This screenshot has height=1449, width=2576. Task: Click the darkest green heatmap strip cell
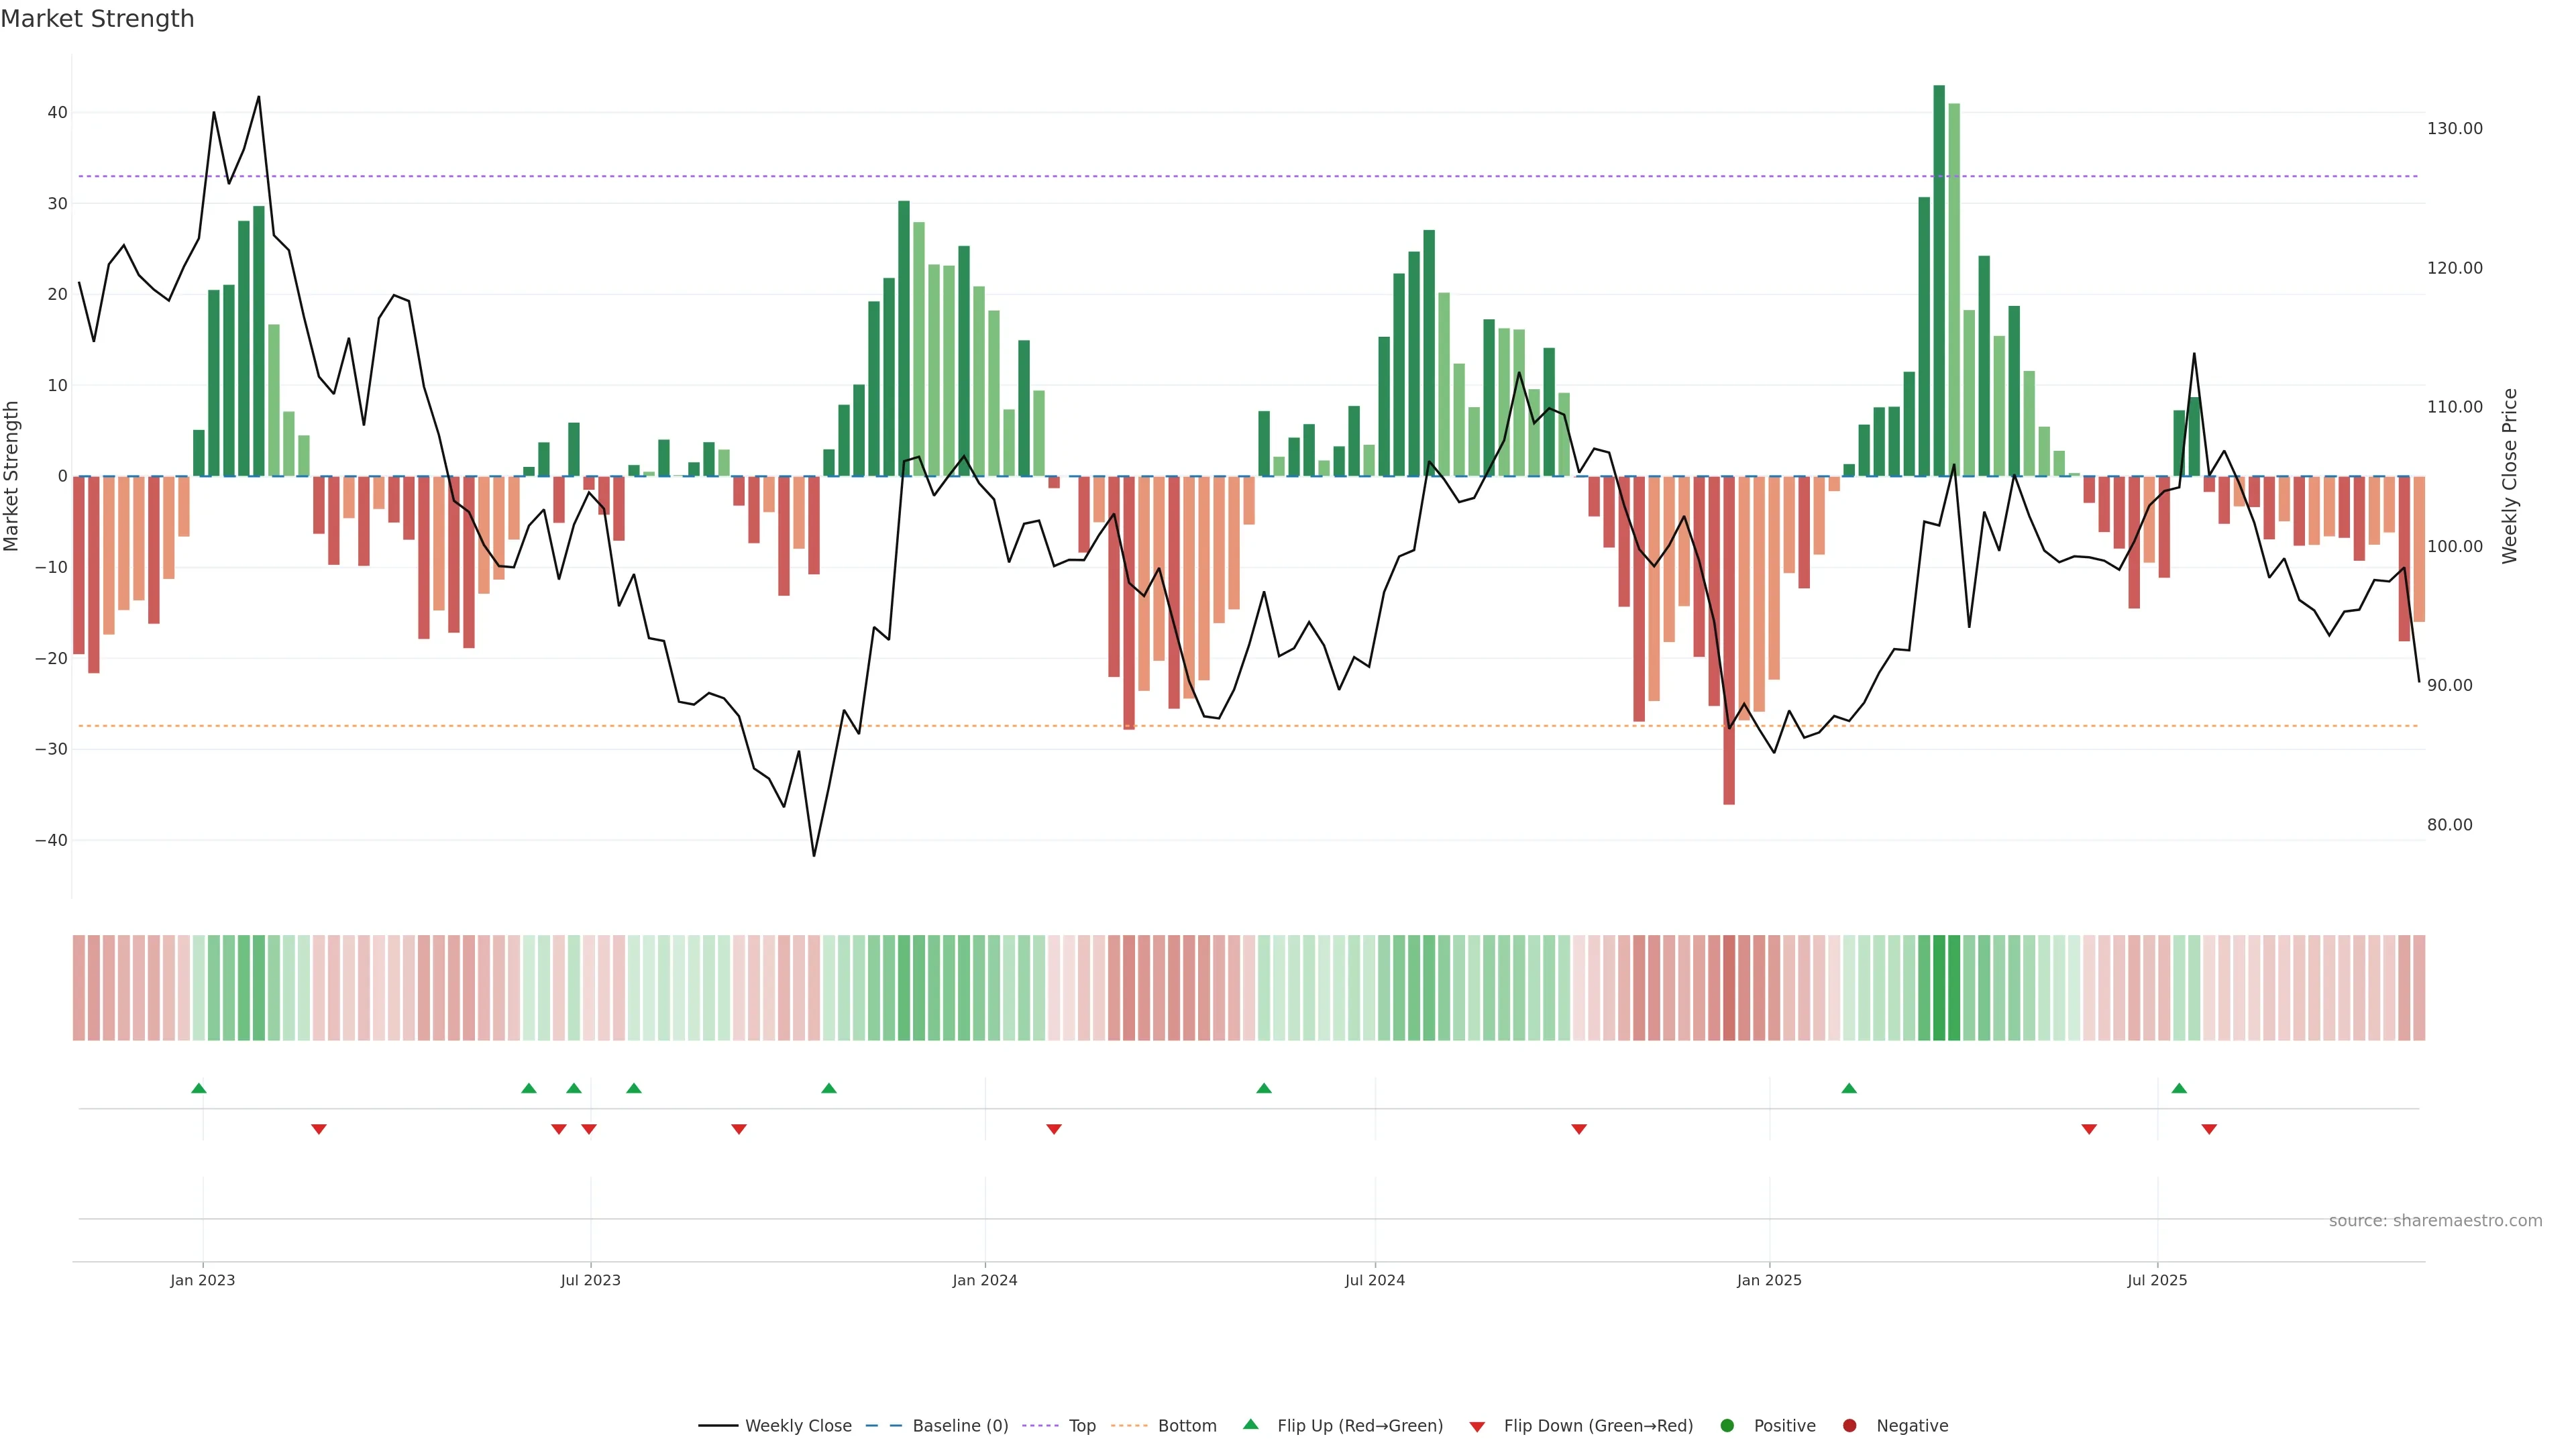(x=1939, y=987)
